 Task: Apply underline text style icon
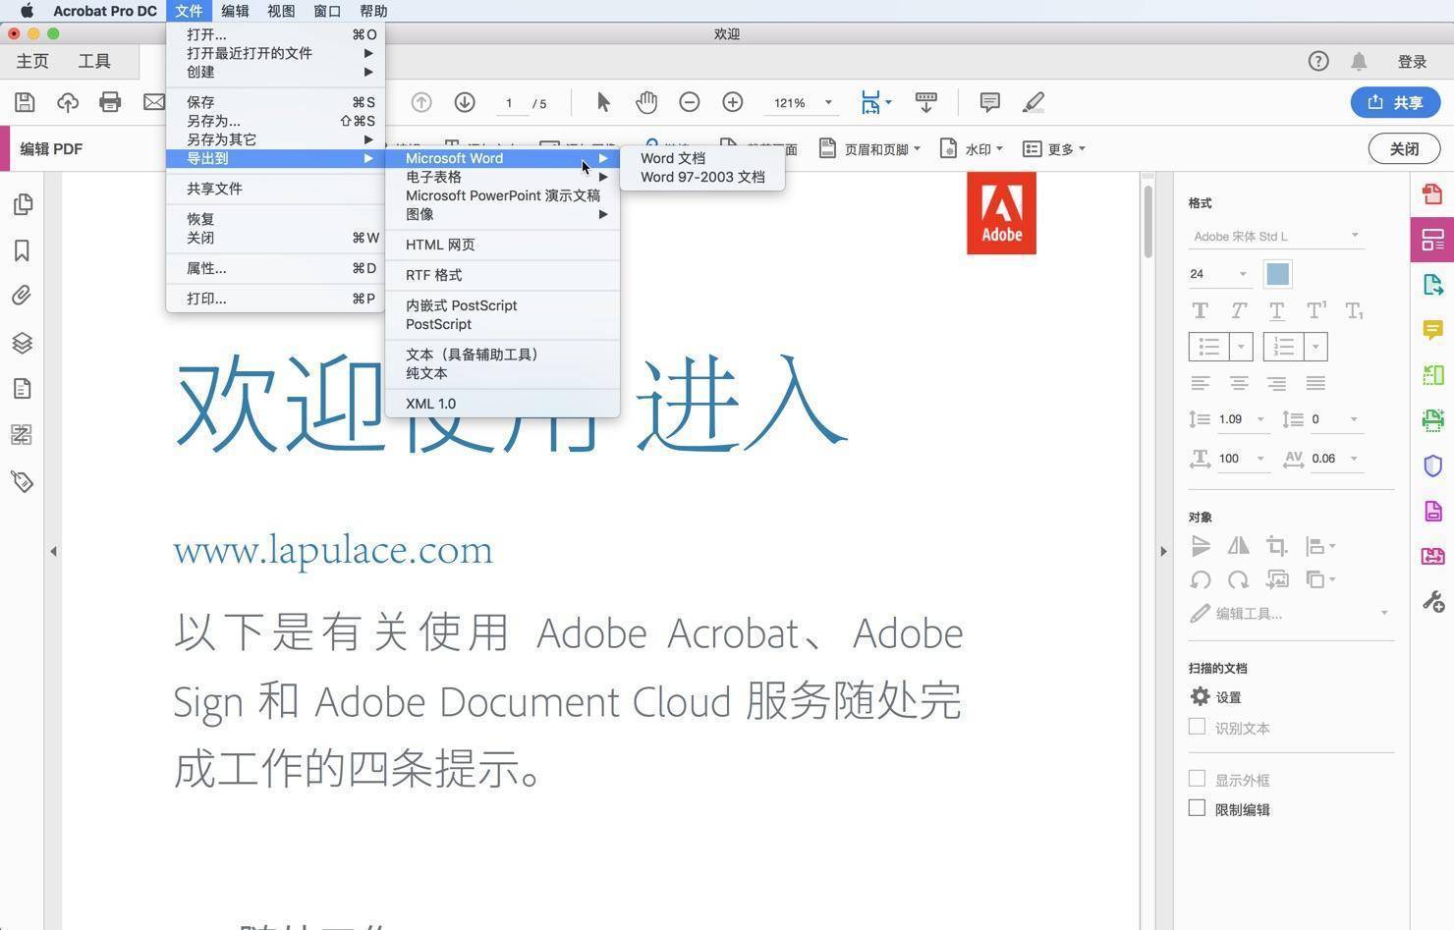coord(1276,311)
